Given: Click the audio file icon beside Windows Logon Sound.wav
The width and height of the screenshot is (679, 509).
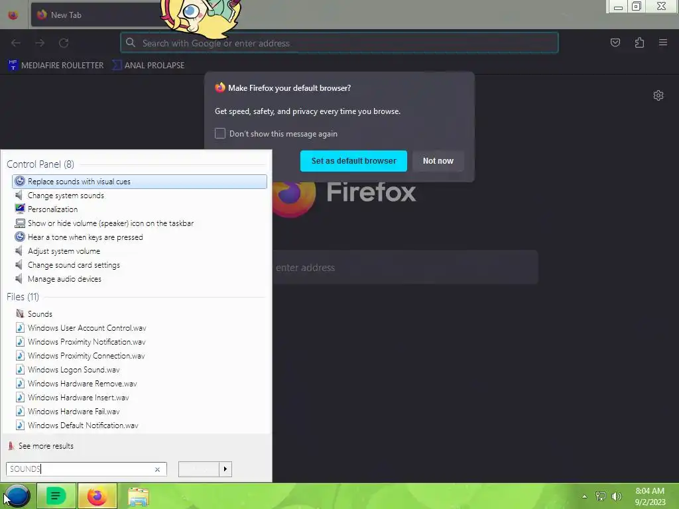Looking at the screenshot, I should pyautogui.click(x=20, y=370).
